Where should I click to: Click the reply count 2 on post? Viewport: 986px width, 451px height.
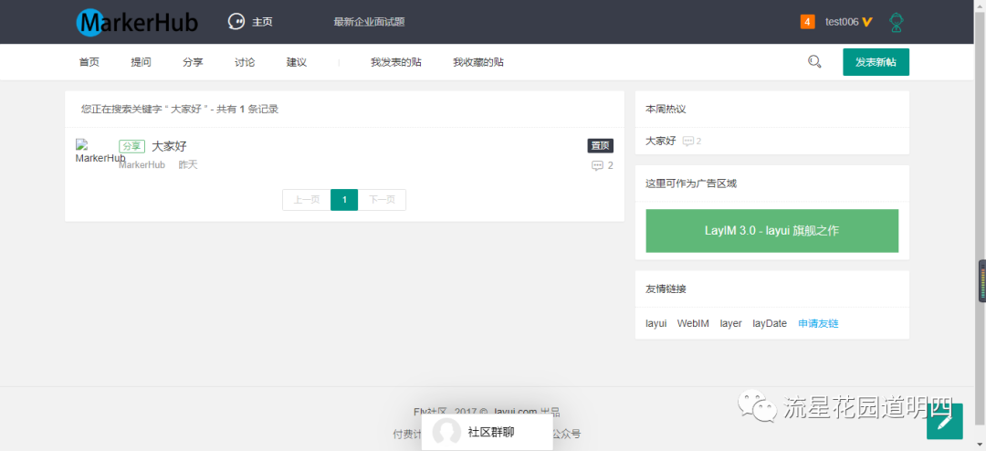[x=610, y=166]
